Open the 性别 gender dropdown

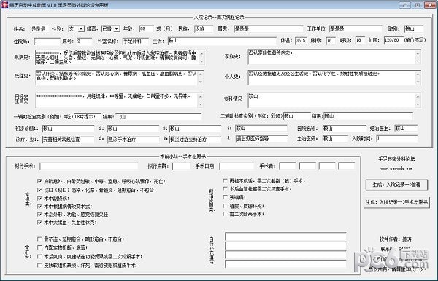[81, 28]
